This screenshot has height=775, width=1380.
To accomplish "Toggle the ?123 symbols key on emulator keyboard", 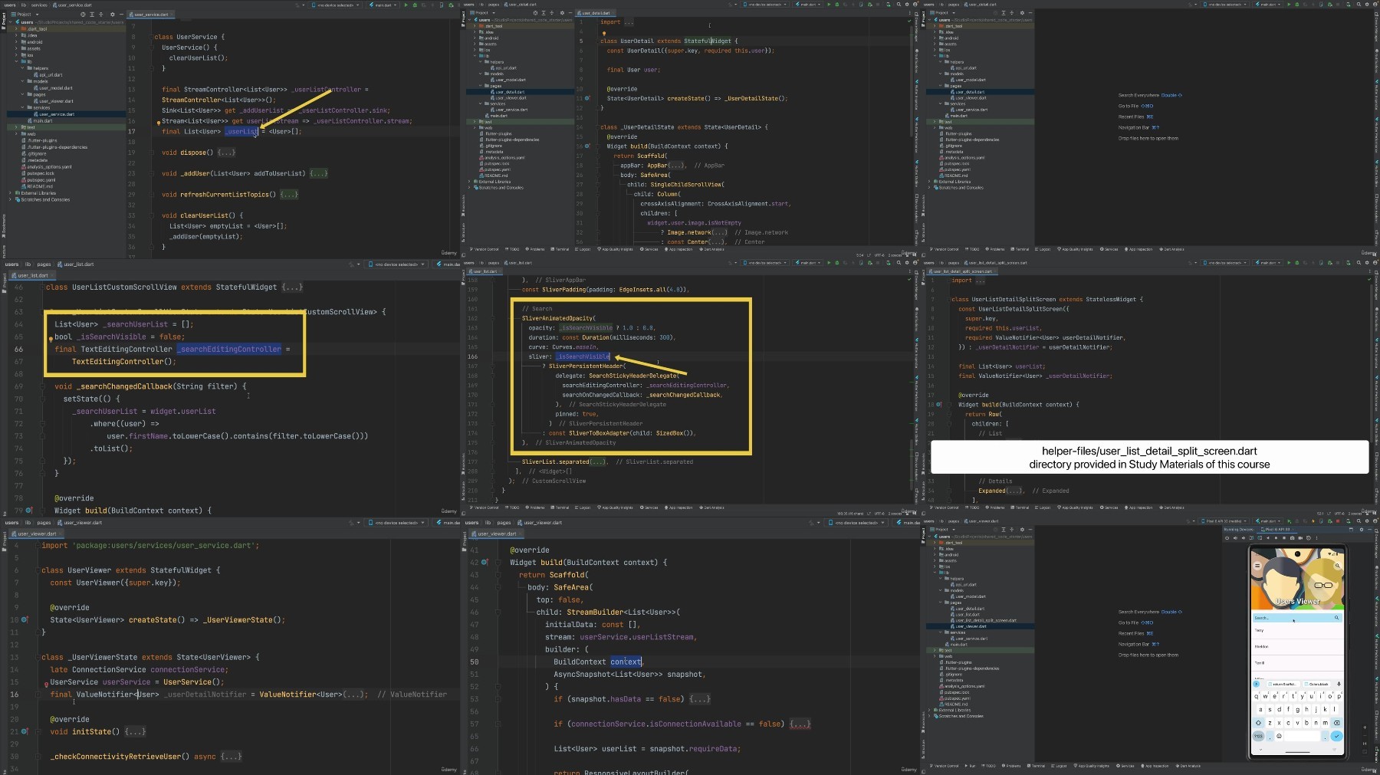I will pyautogui.click(x=1258, y=736).
